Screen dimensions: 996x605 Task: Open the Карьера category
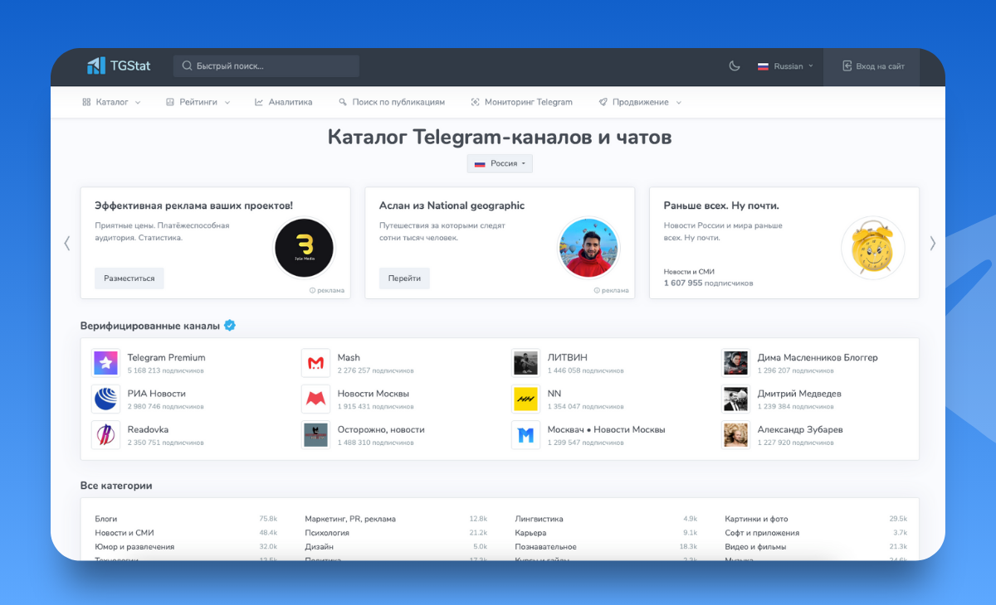[x=530, y=533]
